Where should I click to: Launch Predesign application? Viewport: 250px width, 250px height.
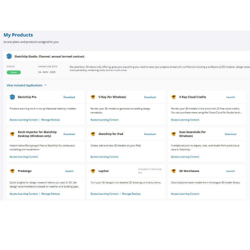69,171
